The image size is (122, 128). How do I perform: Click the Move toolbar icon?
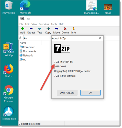click(x=57, y=29)
